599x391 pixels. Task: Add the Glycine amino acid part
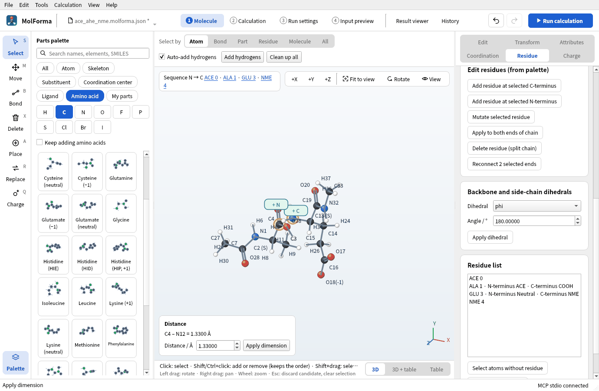coord(121,213)
